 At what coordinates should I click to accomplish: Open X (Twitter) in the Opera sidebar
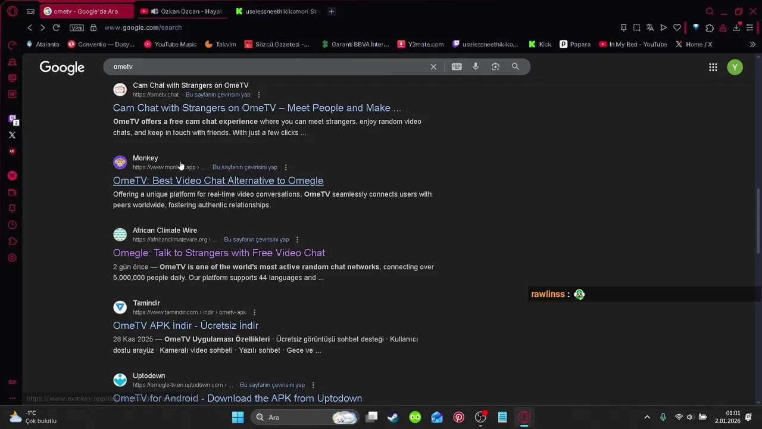[x=12, y=135]
